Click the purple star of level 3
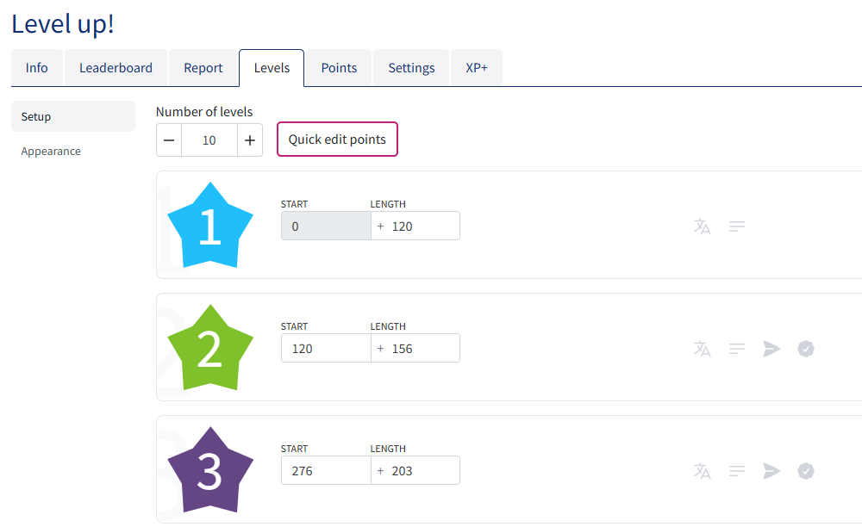This screenshot has width=862, height=527. 209,469
